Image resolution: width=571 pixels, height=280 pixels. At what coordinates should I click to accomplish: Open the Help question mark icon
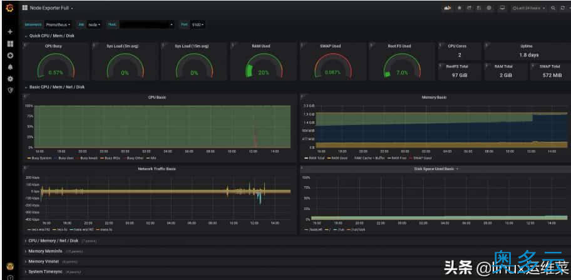coord(10,278)
